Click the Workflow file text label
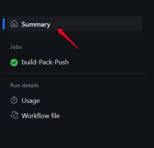 click(41, 115)
